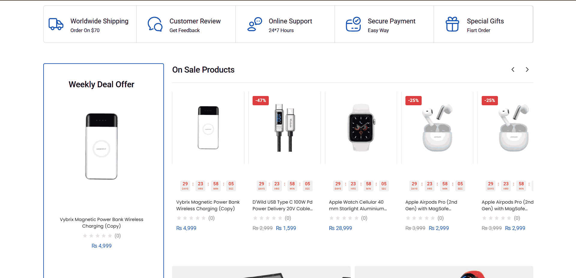Click the Secure Payment card icon

click(353, 24)
